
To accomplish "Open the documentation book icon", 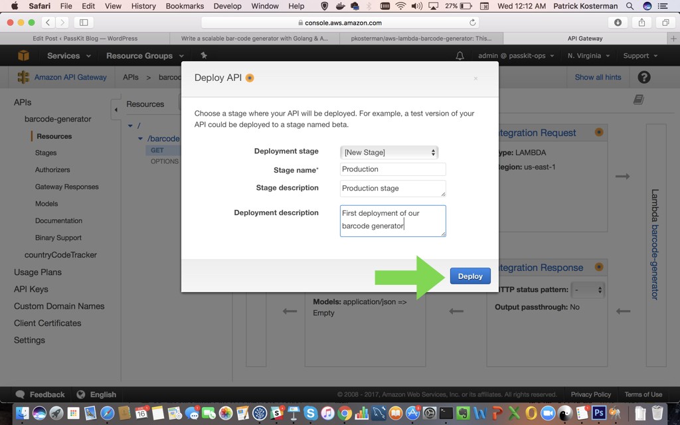I will [638, 100].
